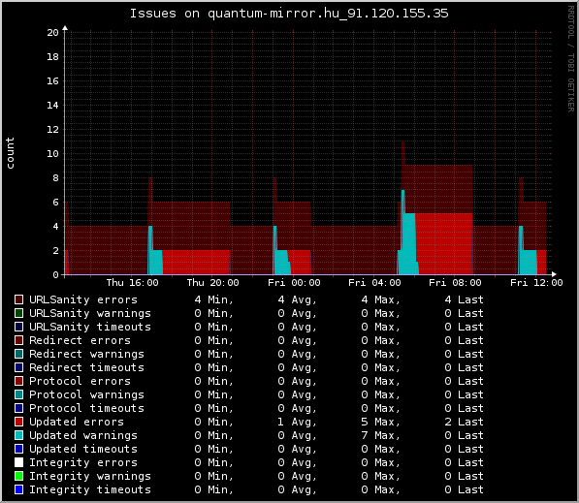
Task: Select the Updated errors red swatch
Action: (18, 422)
